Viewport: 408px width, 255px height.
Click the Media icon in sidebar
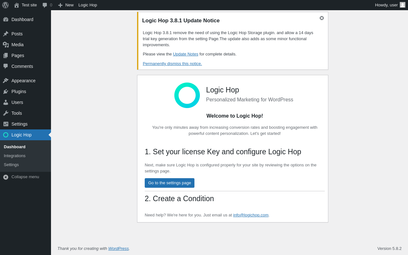[6, 45]
